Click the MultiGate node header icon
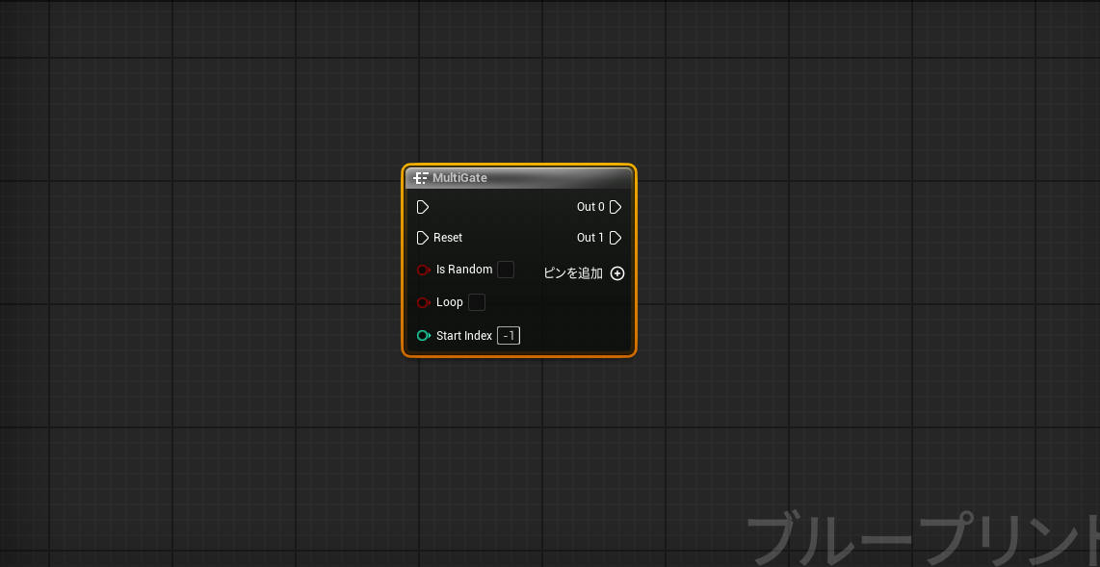 click(x=421, y=177)
